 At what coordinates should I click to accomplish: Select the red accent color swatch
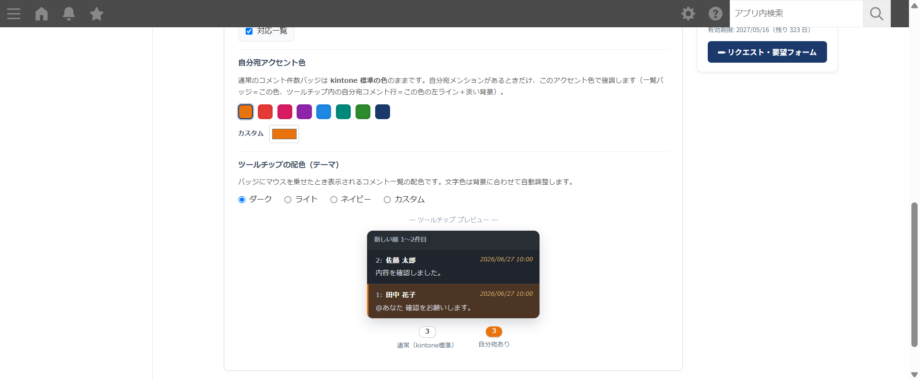coord(265,112)
